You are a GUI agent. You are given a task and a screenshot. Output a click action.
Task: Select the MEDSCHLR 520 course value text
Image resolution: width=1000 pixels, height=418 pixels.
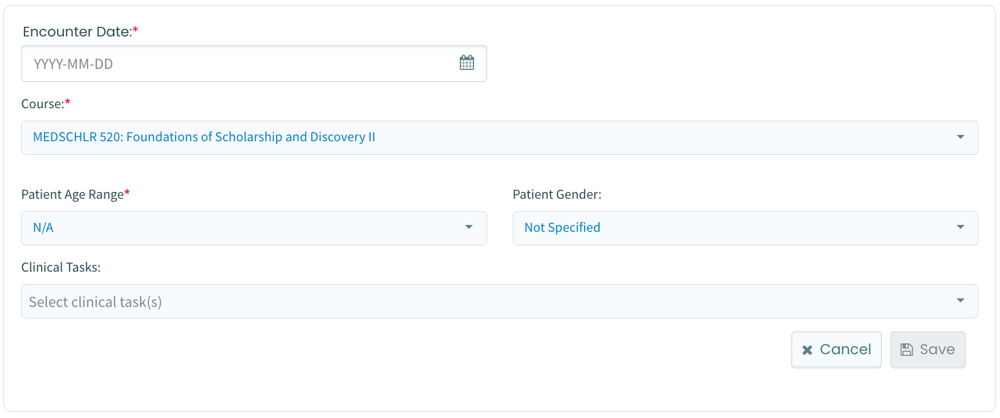point(204,137)
